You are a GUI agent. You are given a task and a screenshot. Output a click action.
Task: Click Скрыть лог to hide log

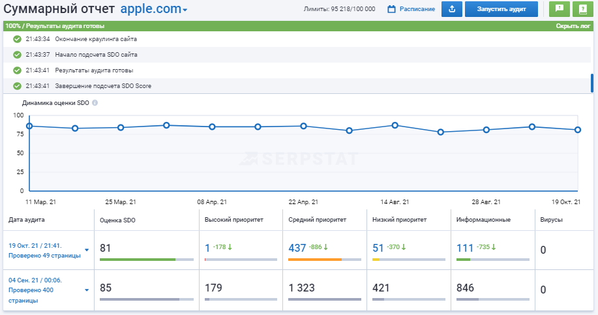573,26
